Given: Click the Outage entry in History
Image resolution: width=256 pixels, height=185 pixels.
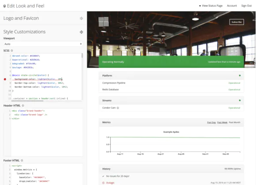Looking at the screenshot, I should click(110, 183).
